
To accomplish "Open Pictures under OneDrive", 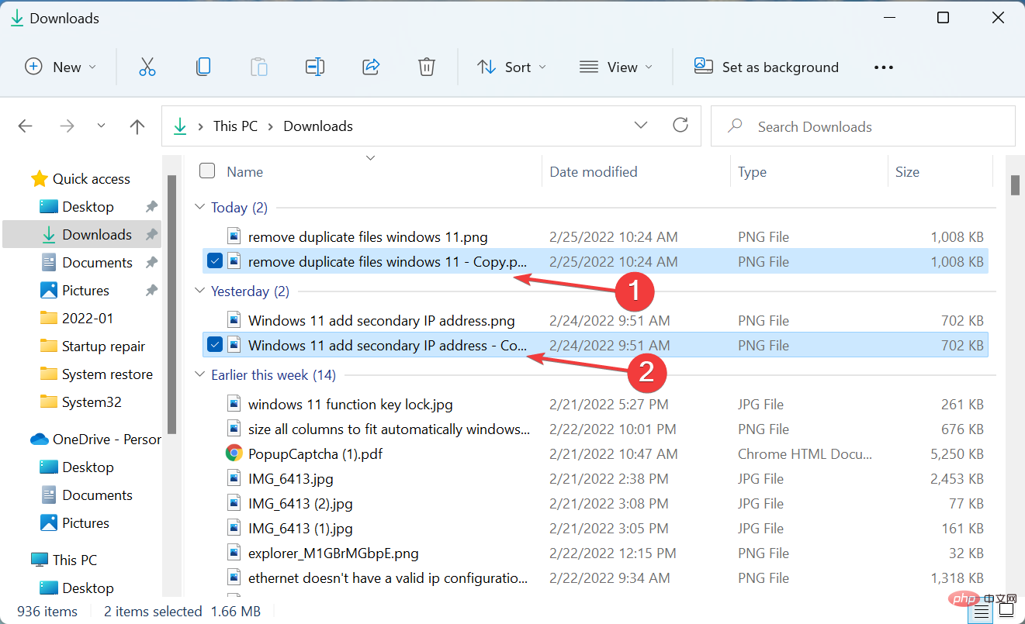I will 85,523.
